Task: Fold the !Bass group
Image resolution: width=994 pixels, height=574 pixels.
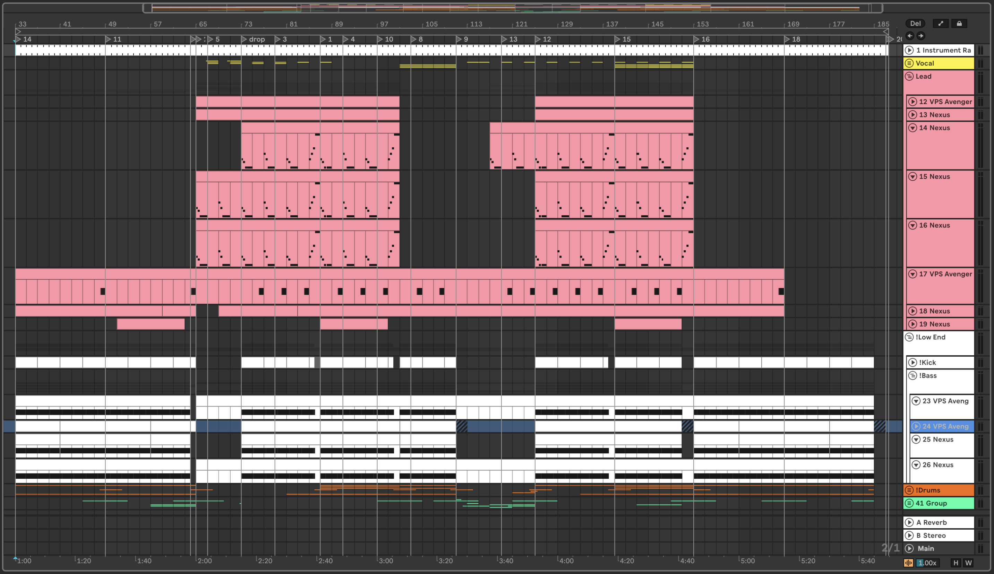Action: [912, 375]
